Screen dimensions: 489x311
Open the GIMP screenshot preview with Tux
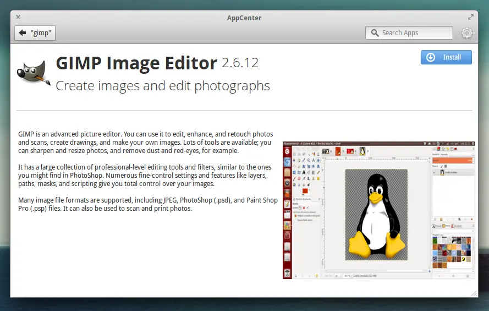[379, 210]
